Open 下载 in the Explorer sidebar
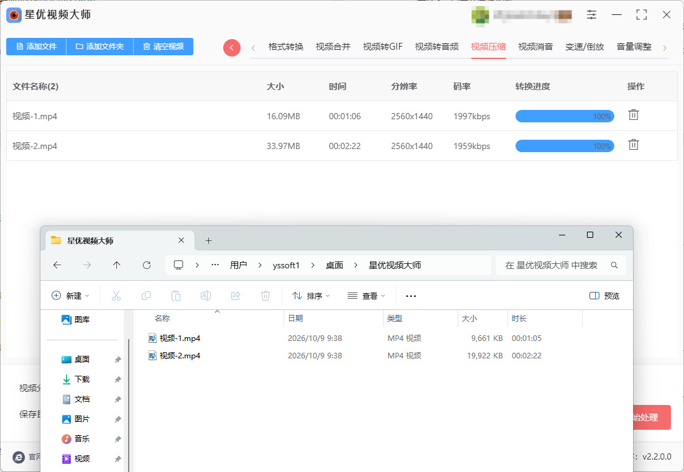This screenshot has width=684, height=472. click(x=82, y=379)
